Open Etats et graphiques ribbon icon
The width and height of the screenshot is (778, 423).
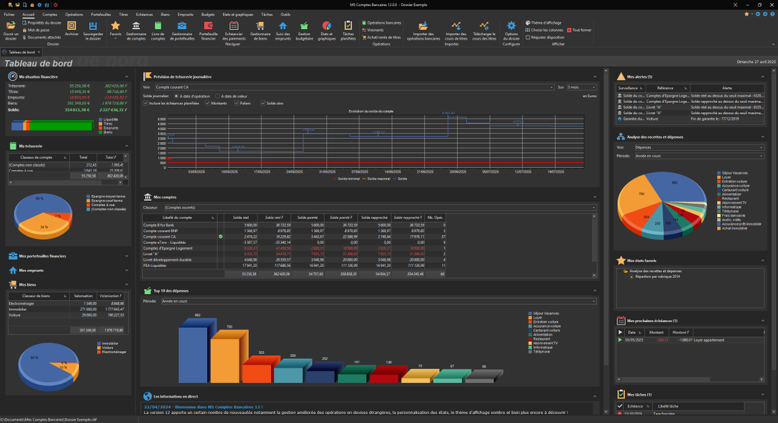pyautogui.click(x=327, y=30)
